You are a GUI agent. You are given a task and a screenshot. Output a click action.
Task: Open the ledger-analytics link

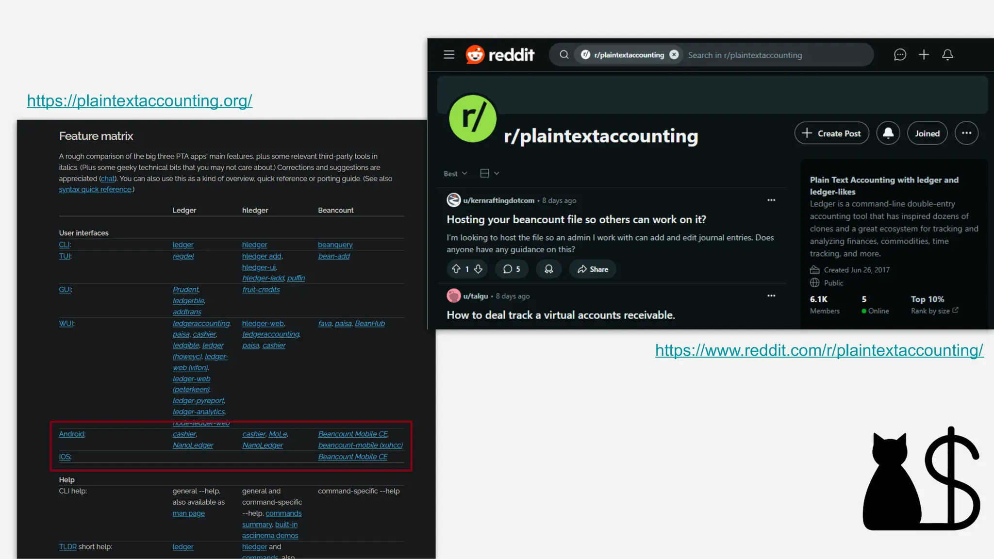pos(199,411)
